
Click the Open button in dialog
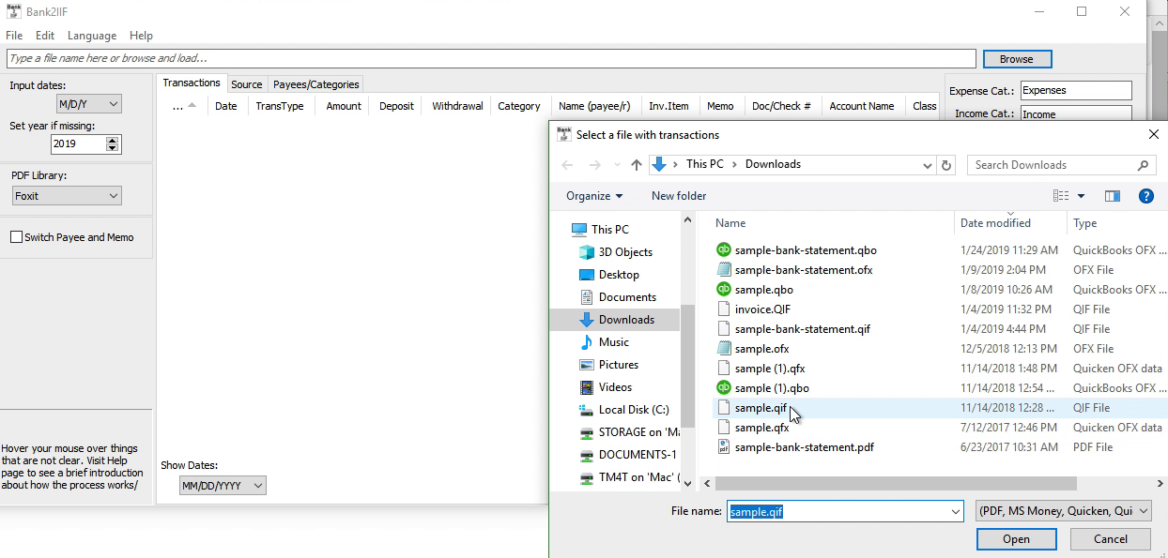1016,539
